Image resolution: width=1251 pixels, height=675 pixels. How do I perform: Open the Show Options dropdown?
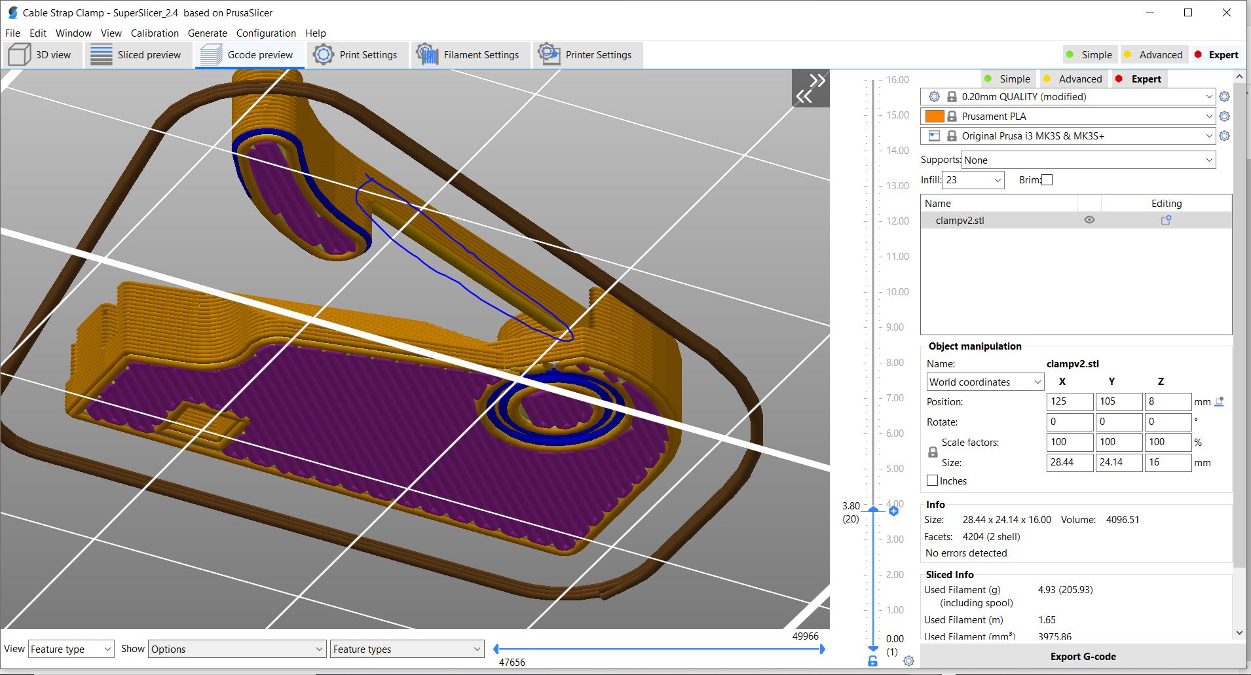pyautogui.click(x=236, y=649)
